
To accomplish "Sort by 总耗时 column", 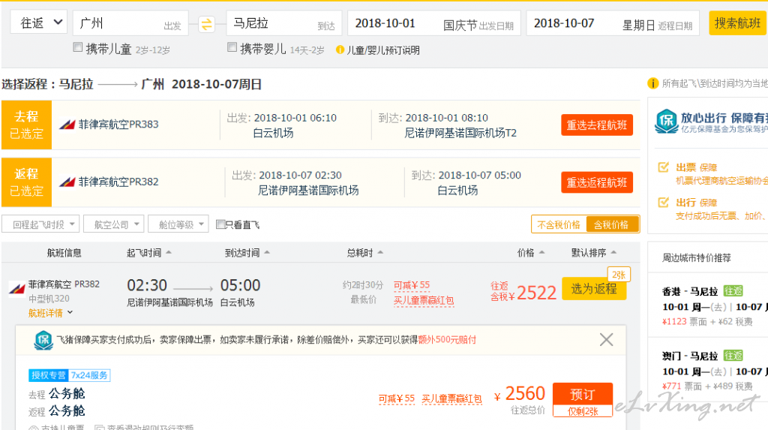I will click(365, 252).
